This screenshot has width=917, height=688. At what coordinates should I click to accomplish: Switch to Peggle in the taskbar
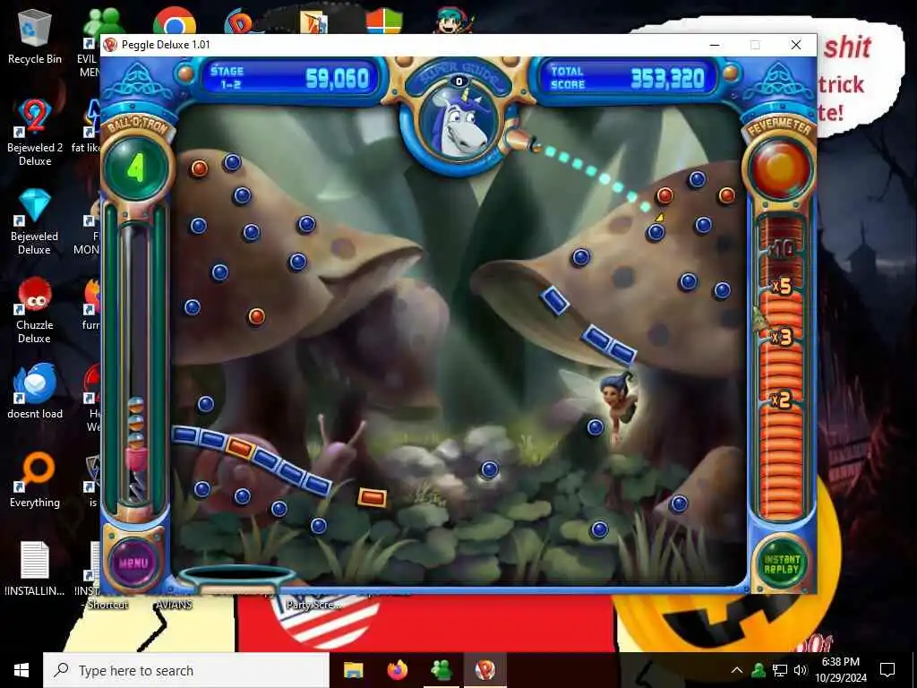[484, 670]
